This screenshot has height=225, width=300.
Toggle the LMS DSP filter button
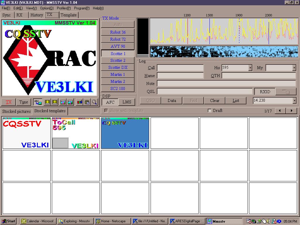tap(127, 102)
